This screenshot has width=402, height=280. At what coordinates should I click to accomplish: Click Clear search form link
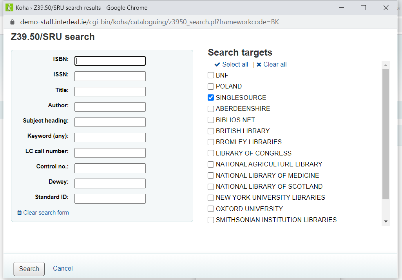click(x=46, y=213)
